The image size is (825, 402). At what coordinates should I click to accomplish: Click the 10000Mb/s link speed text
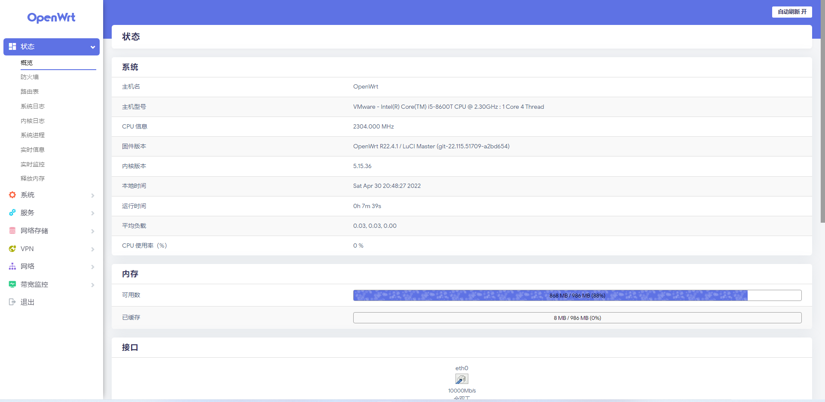(x=462, y=391)
